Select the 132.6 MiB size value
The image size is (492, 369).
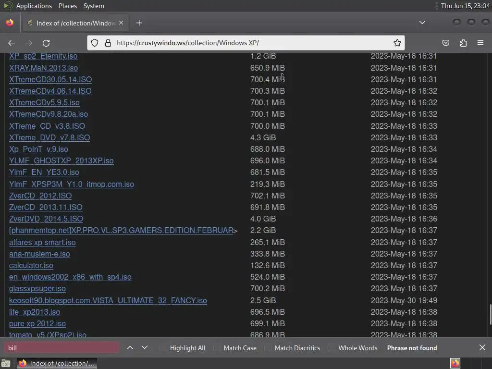pos(267,265)
